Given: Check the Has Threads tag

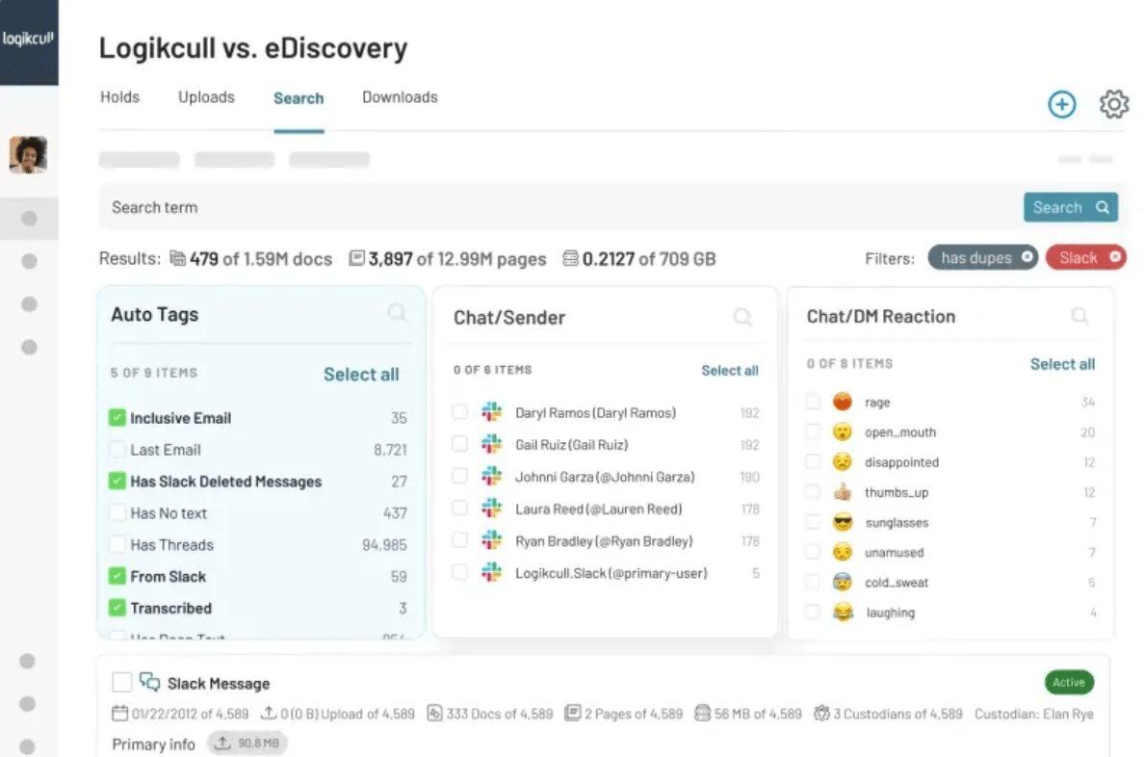Looking at the screenshot, I should pyautogui.click(x=117, y=544).
